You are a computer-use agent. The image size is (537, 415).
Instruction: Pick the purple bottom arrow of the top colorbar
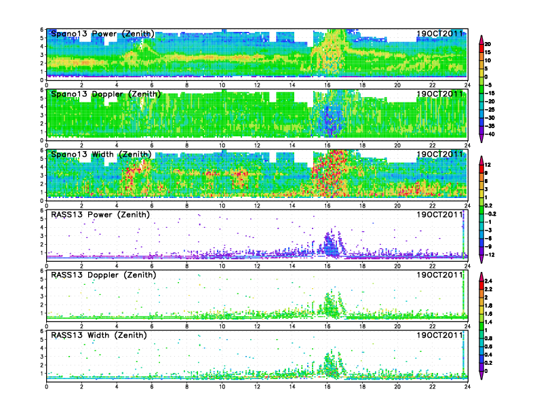pyautogui.click(x=481, y=139)
